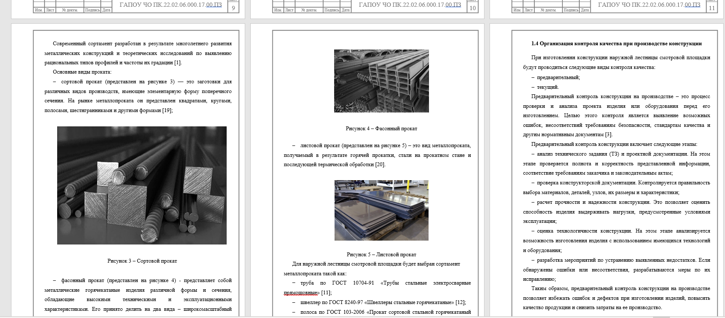725x318 pixels.
Task: Click the page number 10 in the stamp
Action: click(x=472, y=8)
